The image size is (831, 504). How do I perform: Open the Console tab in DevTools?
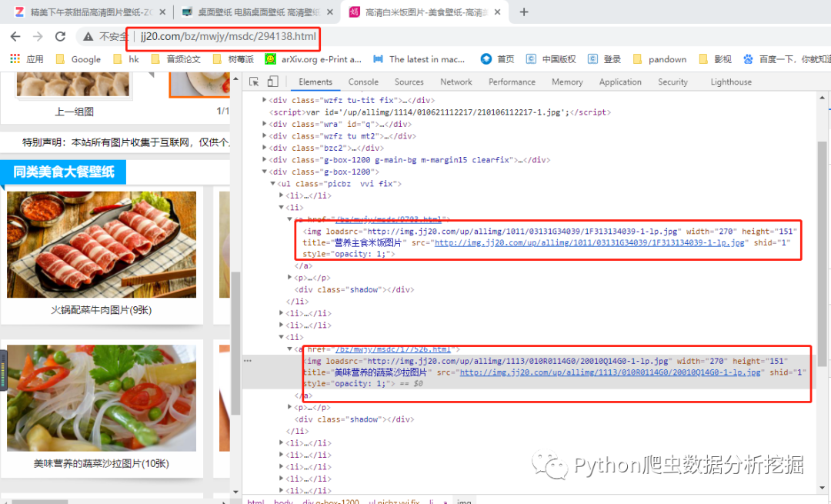tap(363, 82)
